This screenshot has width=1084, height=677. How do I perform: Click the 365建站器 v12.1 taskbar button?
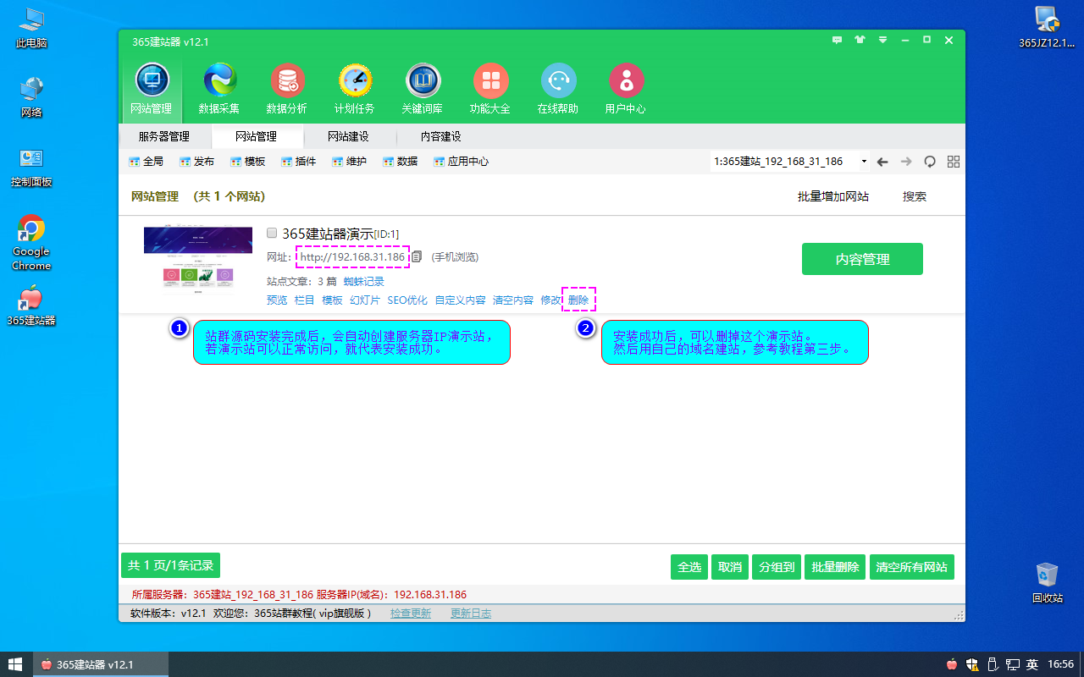click(x=101, y=664)
